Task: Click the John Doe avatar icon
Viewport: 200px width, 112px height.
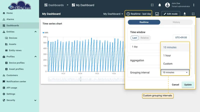Action: tap(167, 5)
